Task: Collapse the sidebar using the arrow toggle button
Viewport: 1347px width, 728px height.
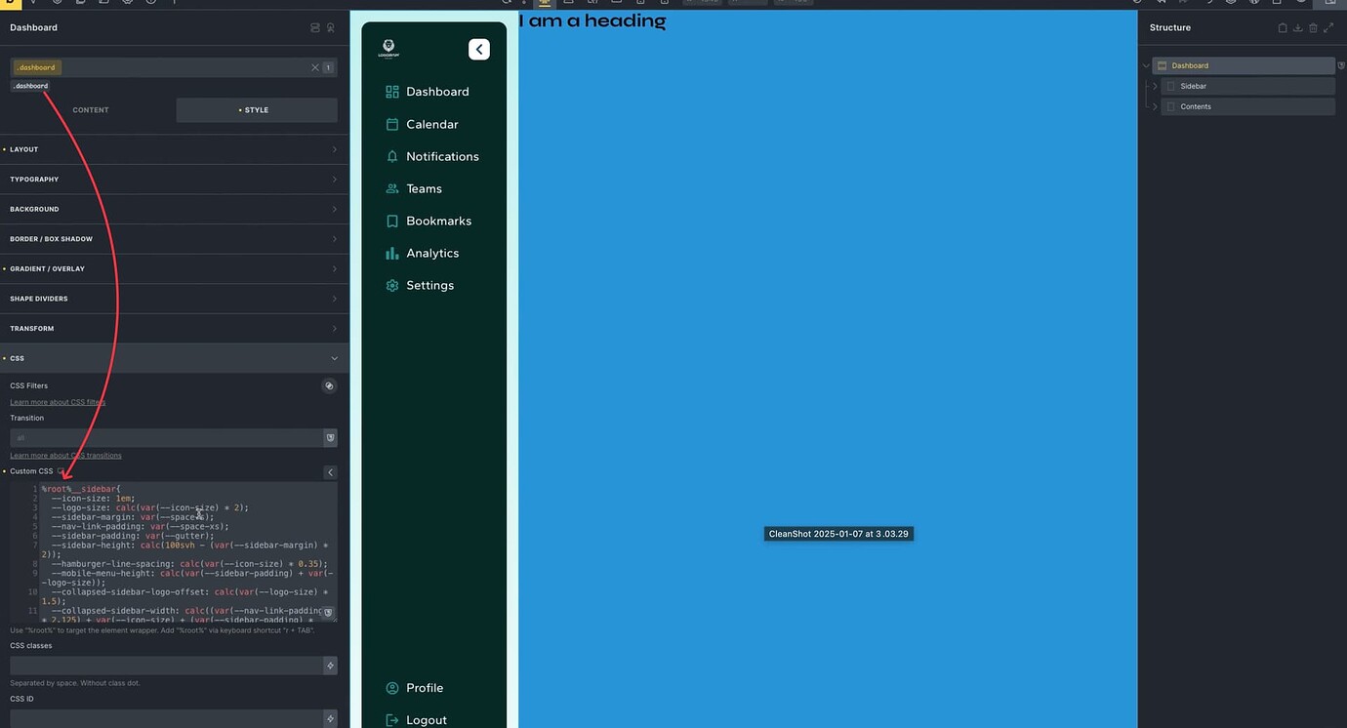Action: (479, 49)
